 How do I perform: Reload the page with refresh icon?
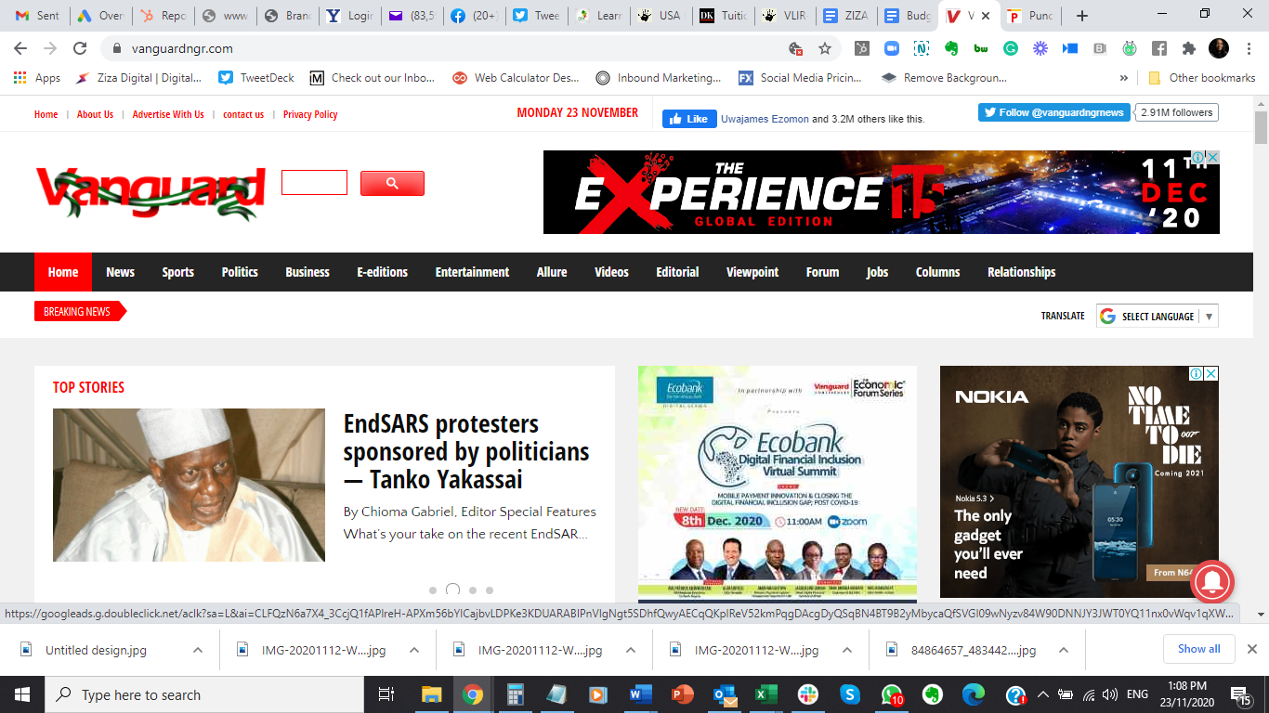(80, 48)
